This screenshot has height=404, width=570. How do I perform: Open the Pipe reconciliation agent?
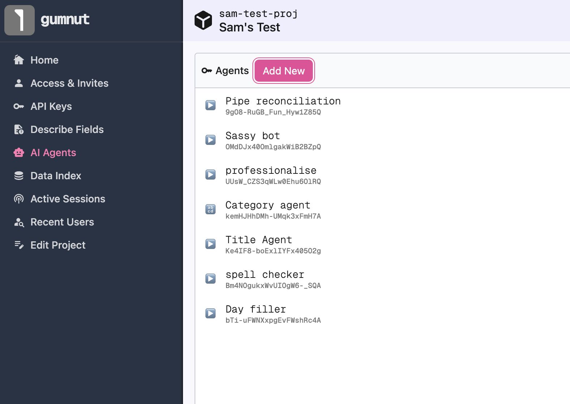click(x=283, y=101)
